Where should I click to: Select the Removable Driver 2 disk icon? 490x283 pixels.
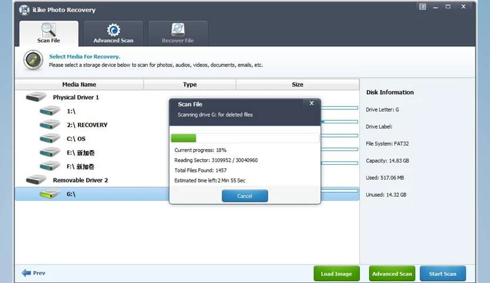(36, 180)
